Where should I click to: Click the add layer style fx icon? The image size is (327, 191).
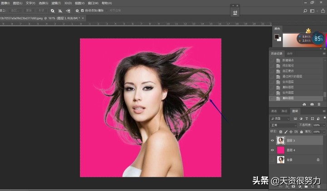(287, 186)
